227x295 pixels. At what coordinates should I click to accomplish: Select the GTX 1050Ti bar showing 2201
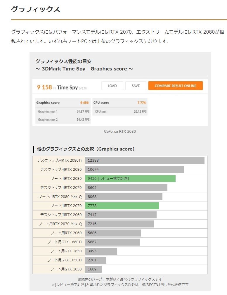tap(96, 260)
